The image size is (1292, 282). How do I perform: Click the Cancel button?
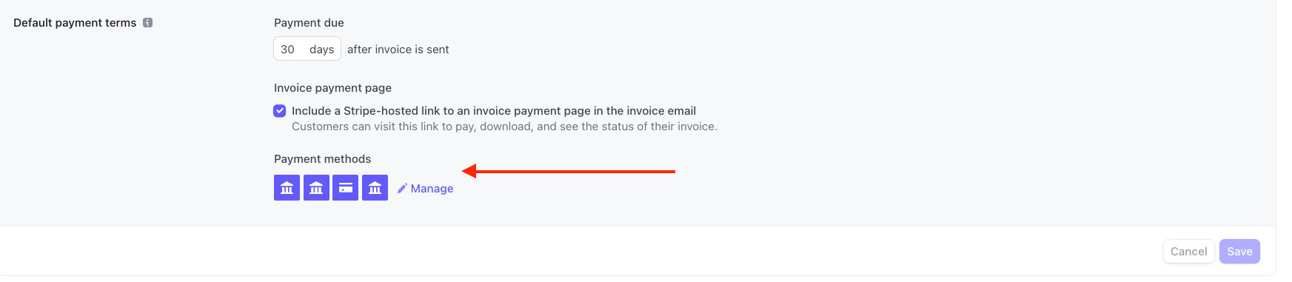[1188, 251]
